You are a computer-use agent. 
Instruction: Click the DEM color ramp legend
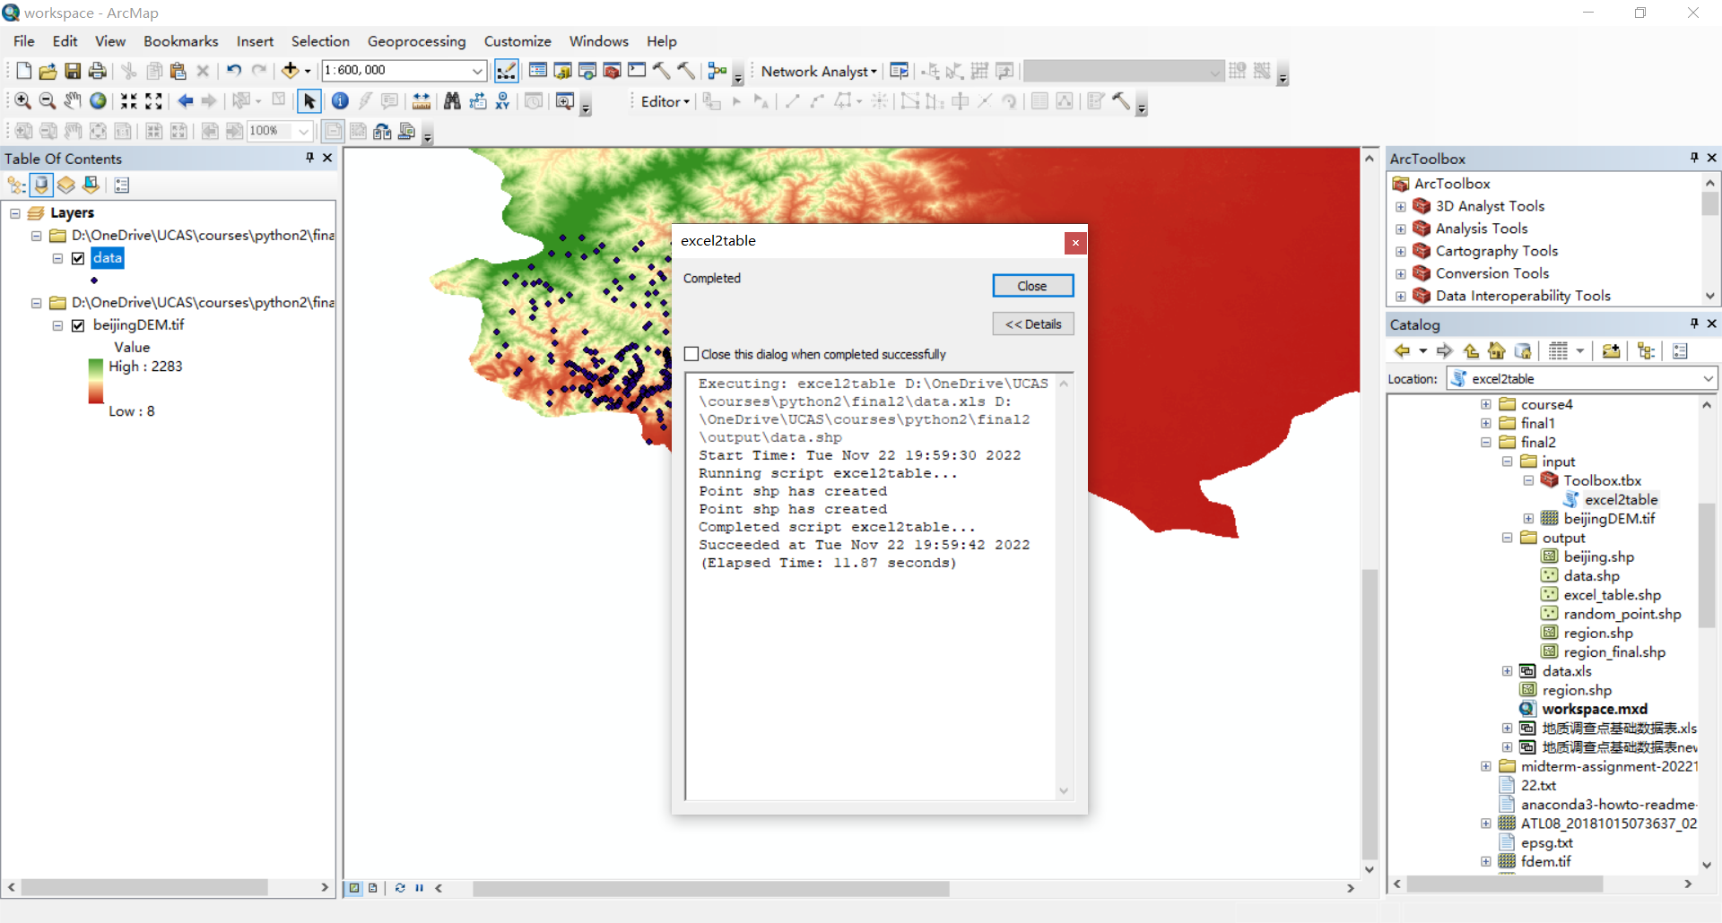pos(96,383)
